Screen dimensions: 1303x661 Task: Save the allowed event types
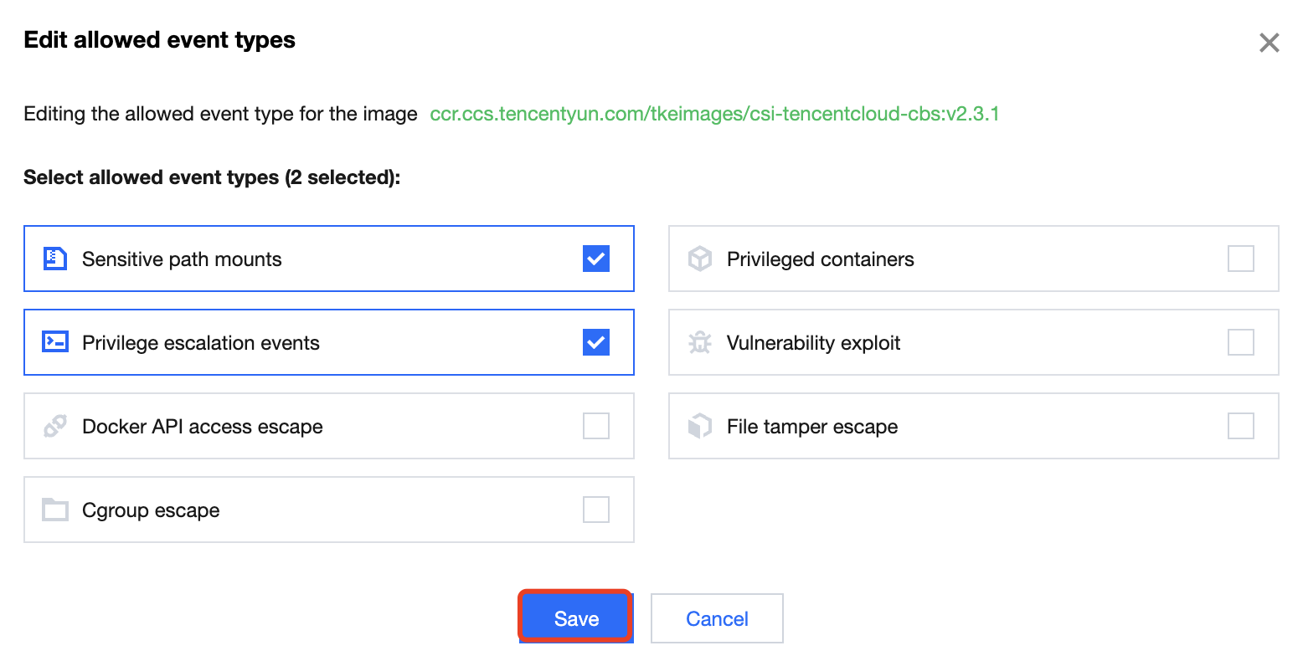(x=576, y=618)
